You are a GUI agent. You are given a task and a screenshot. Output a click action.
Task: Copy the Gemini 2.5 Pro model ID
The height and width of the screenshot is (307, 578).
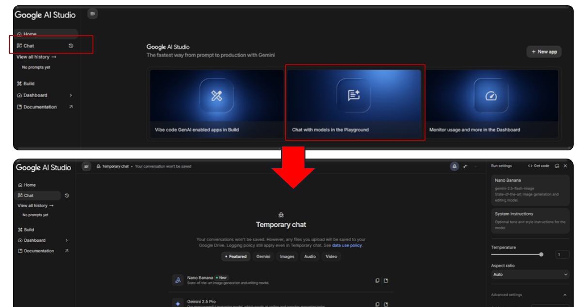[377, 304]
